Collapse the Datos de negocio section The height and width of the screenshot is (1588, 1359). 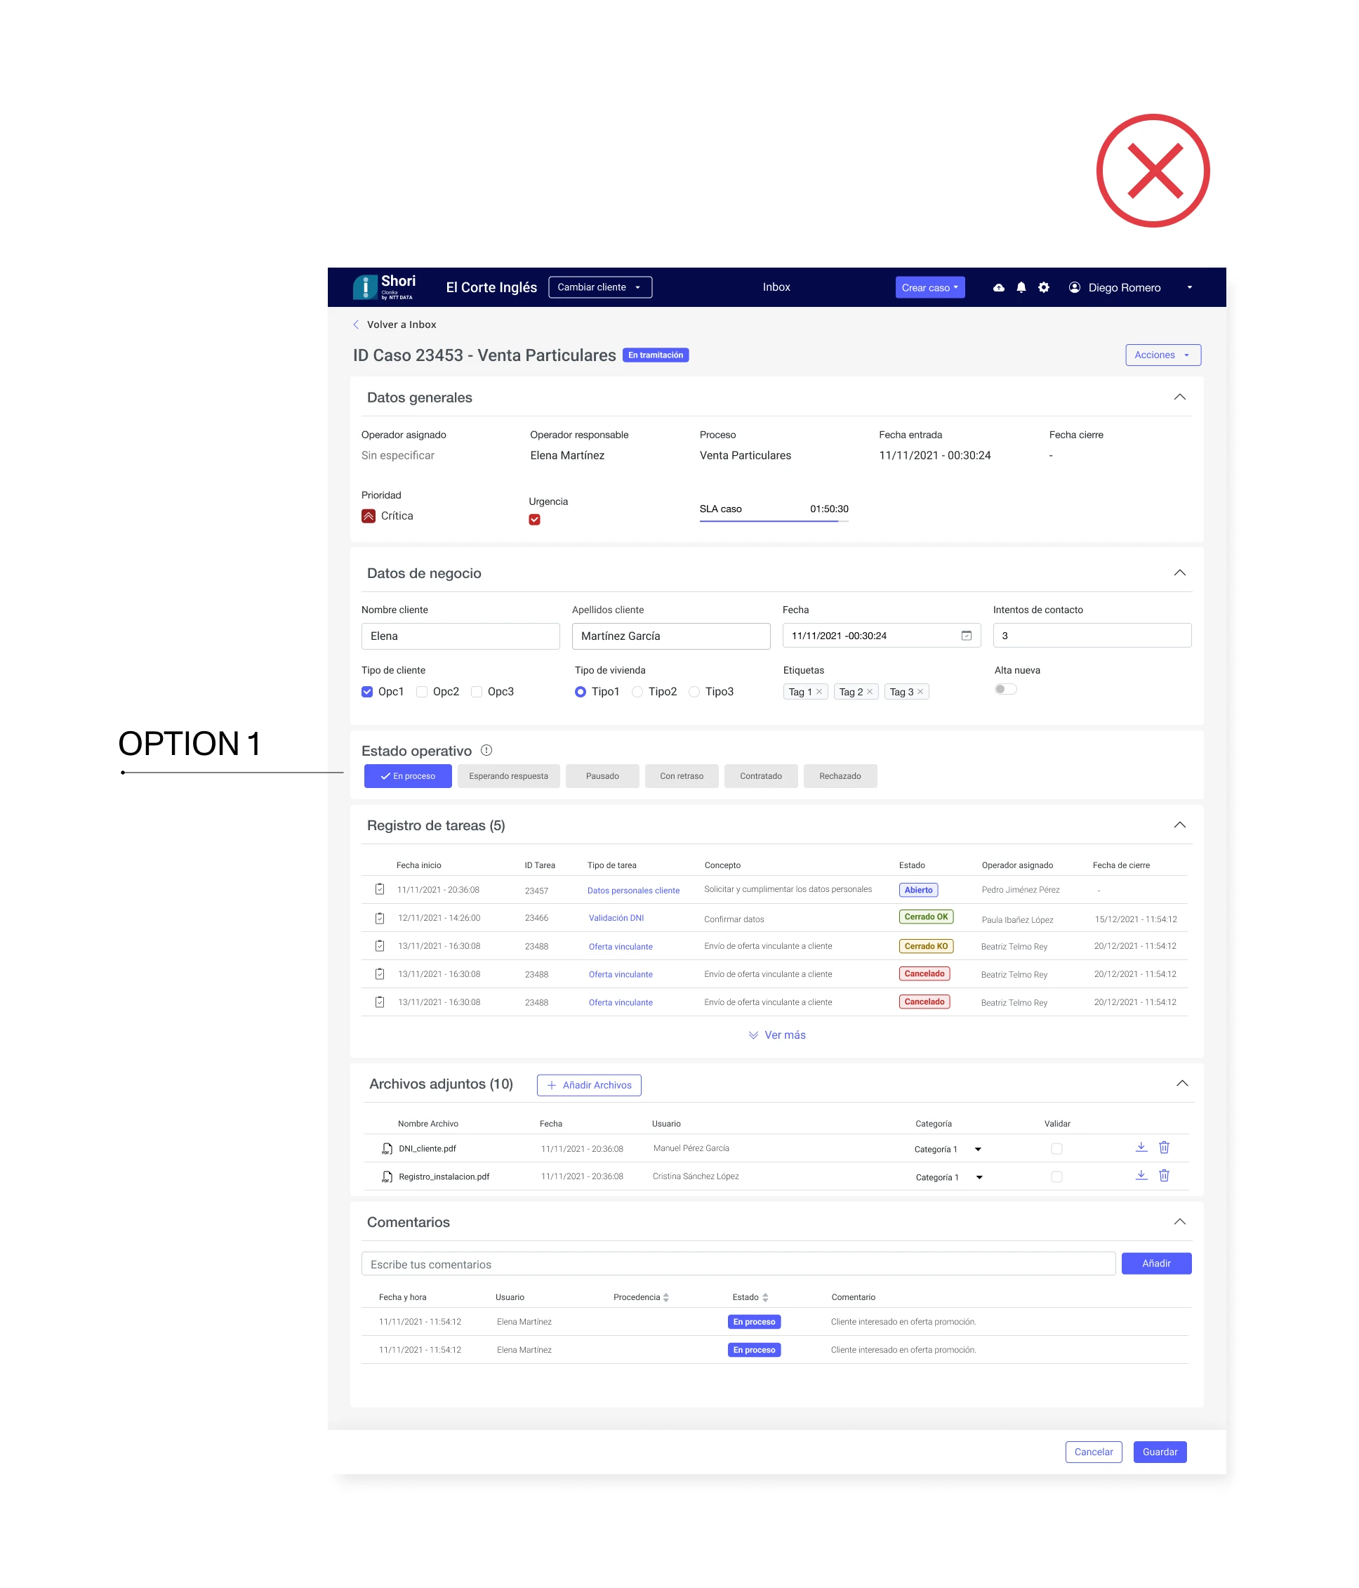tap(1179, 572)
